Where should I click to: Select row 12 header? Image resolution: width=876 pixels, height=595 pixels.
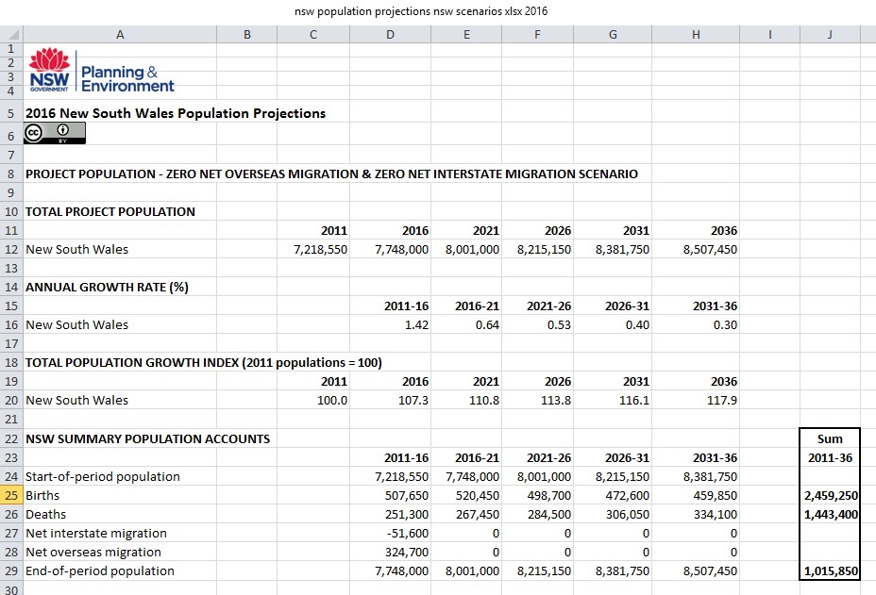(11, 249)
